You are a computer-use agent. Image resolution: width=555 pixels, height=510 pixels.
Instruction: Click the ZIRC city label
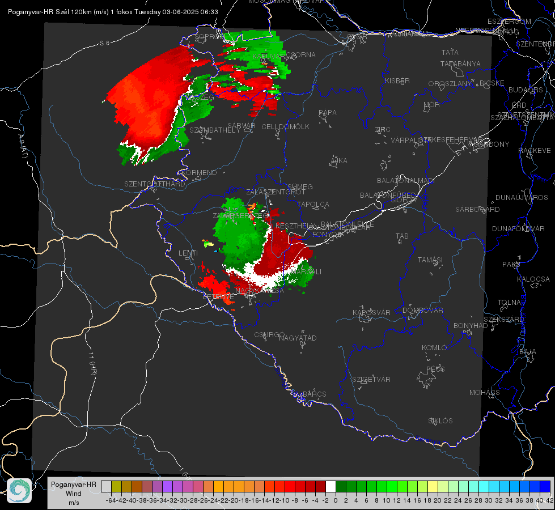(383, 130)
